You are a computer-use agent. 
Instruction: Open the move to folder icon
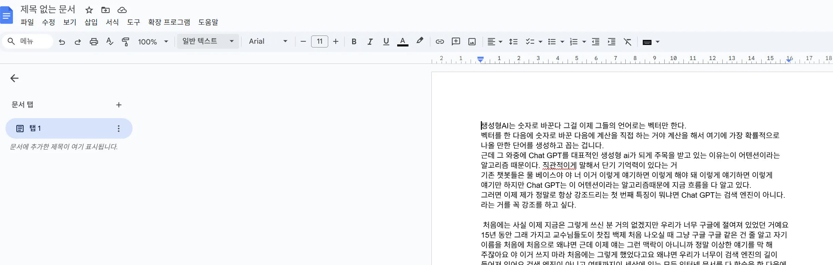(x=106, y=10)
